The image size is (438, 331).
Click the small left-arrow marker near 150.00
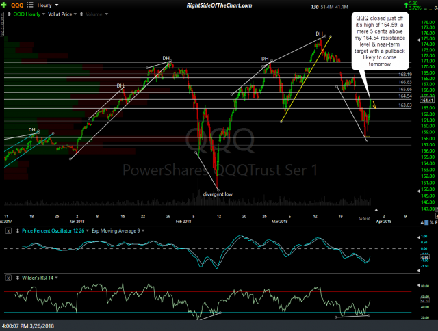point(418,191)
